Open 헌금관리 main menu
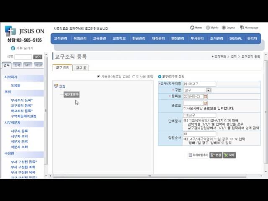This screenshot has height=201, width=268. [x=139, y=39]
